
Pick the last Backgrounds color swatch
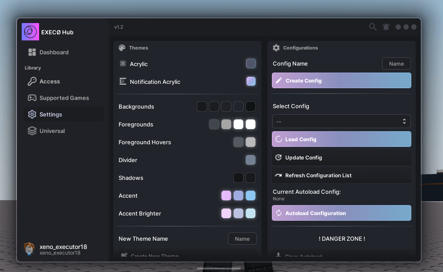coord(251,106)
